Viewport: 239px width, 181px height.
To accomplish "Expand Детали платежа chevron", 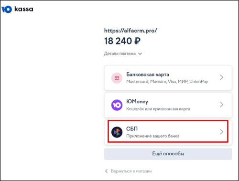I will (x=140, y=53).
